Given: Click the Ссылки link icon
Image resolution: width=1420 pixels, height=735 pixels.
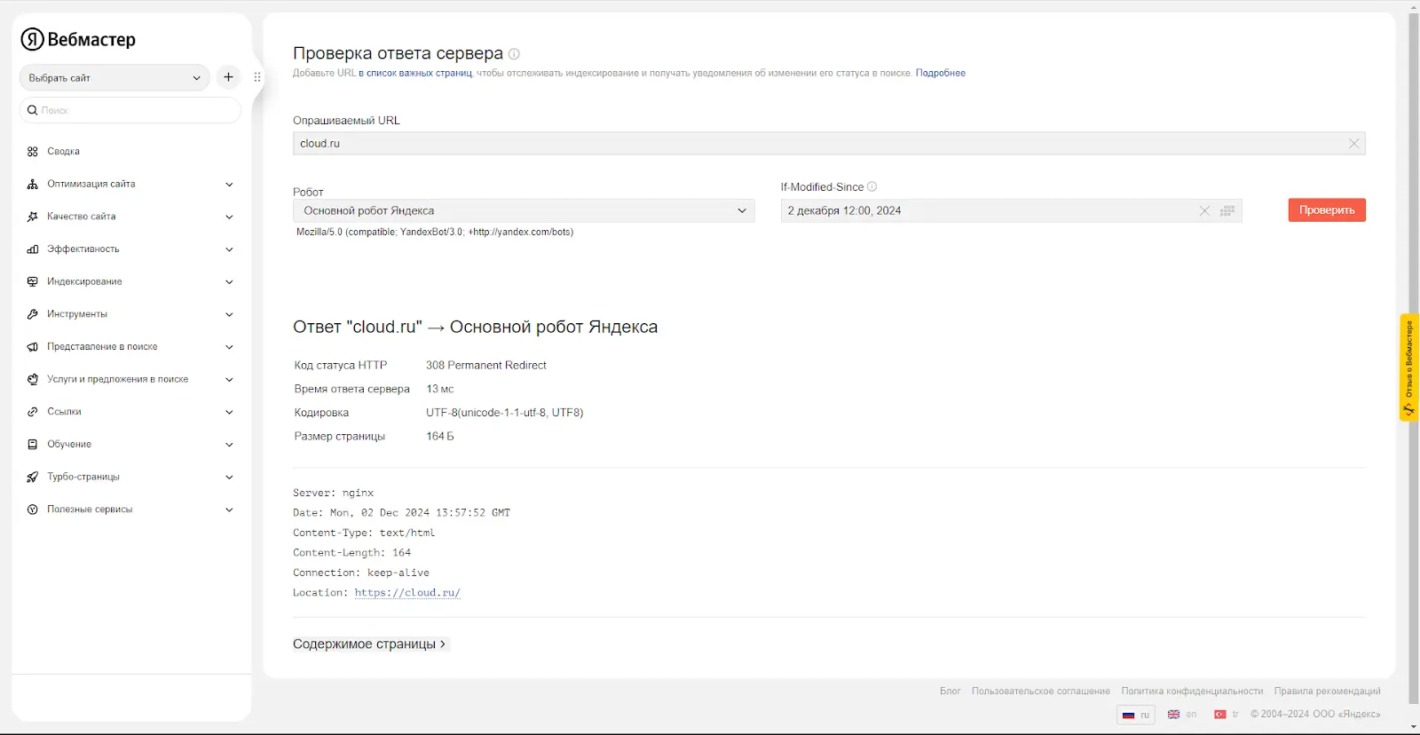Looking at the screenshot, I should pos(33,412).
